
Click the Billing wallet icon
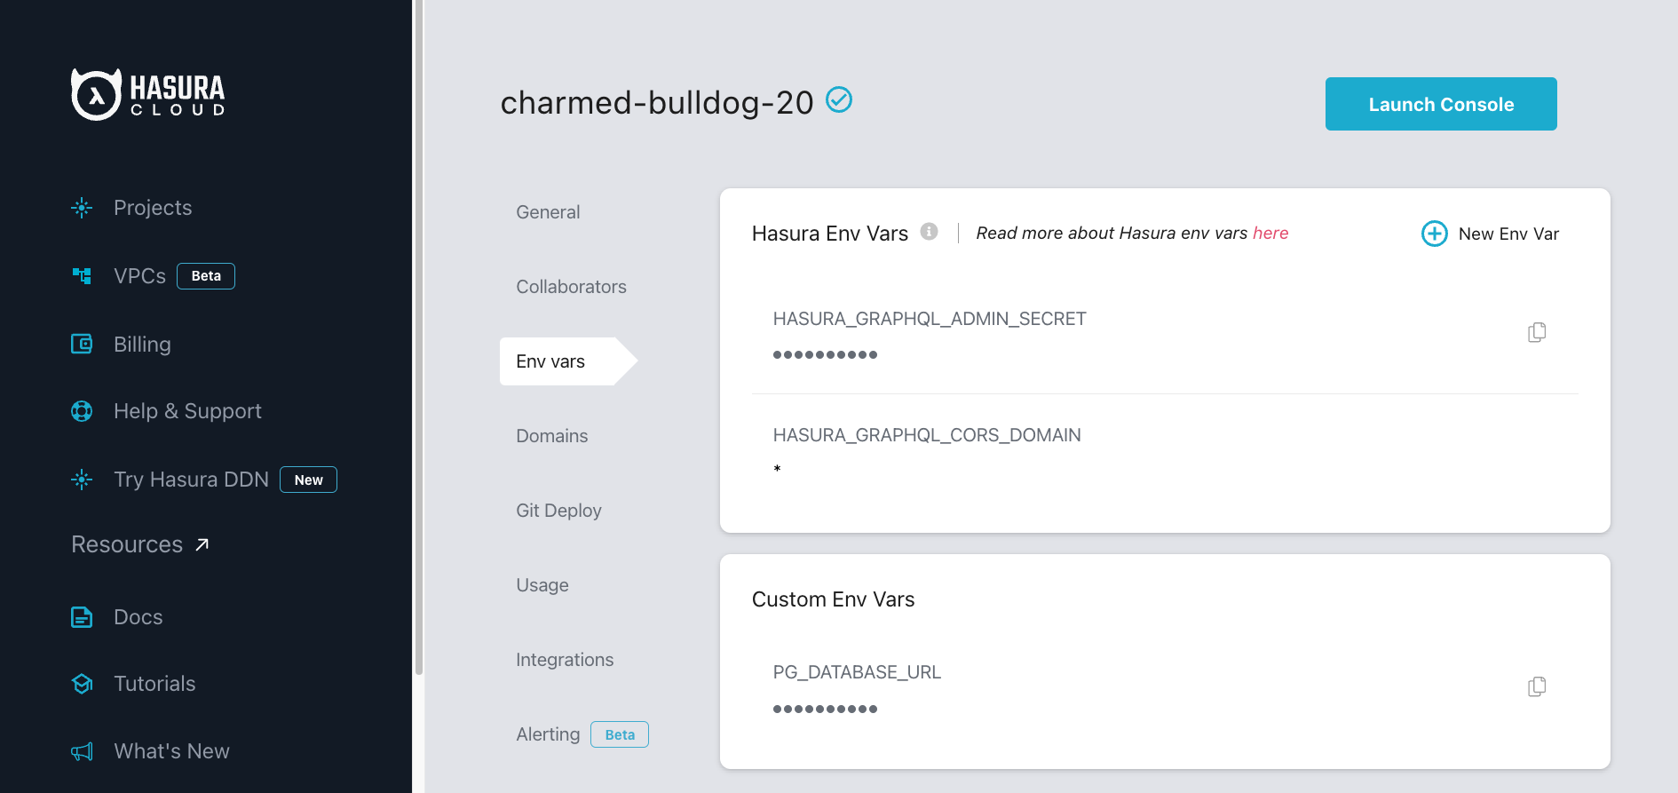point(82,344)
